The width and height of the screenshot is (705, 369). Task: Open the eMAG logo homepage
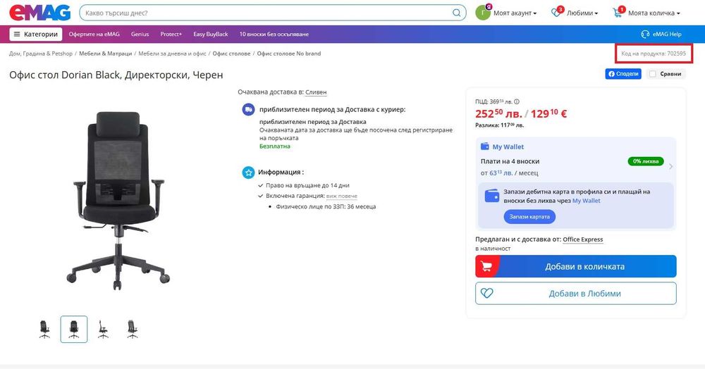pos(40,13)
